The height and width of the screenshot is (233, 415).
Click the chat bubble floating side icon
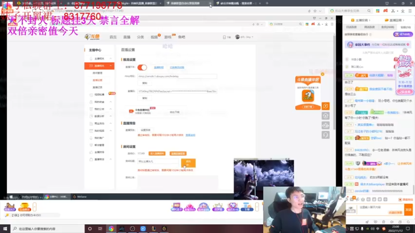(x=326, y=135)
